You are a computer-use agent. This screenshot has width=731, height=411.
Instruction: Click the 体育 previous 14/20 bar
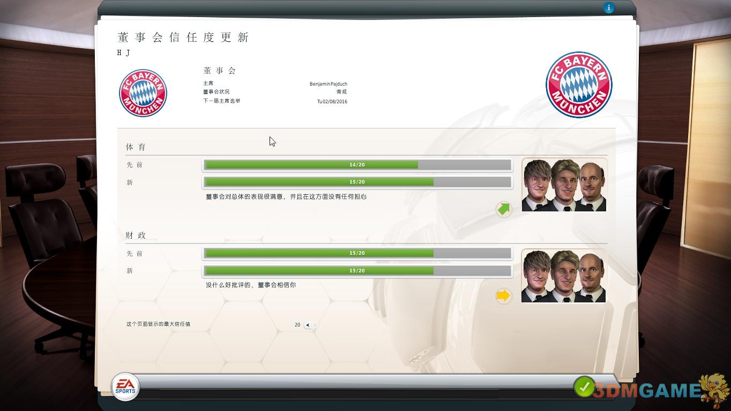(x=357, y=165)
